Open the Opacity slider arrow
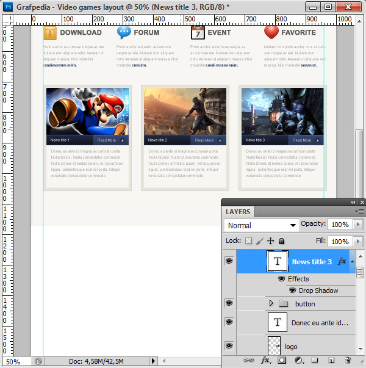 358,225
